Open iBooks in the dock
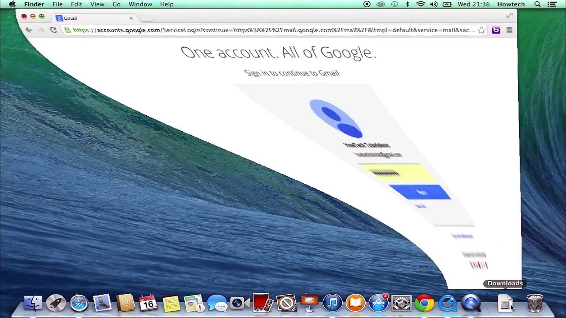 pyautogui.click(x=355, y=303)
